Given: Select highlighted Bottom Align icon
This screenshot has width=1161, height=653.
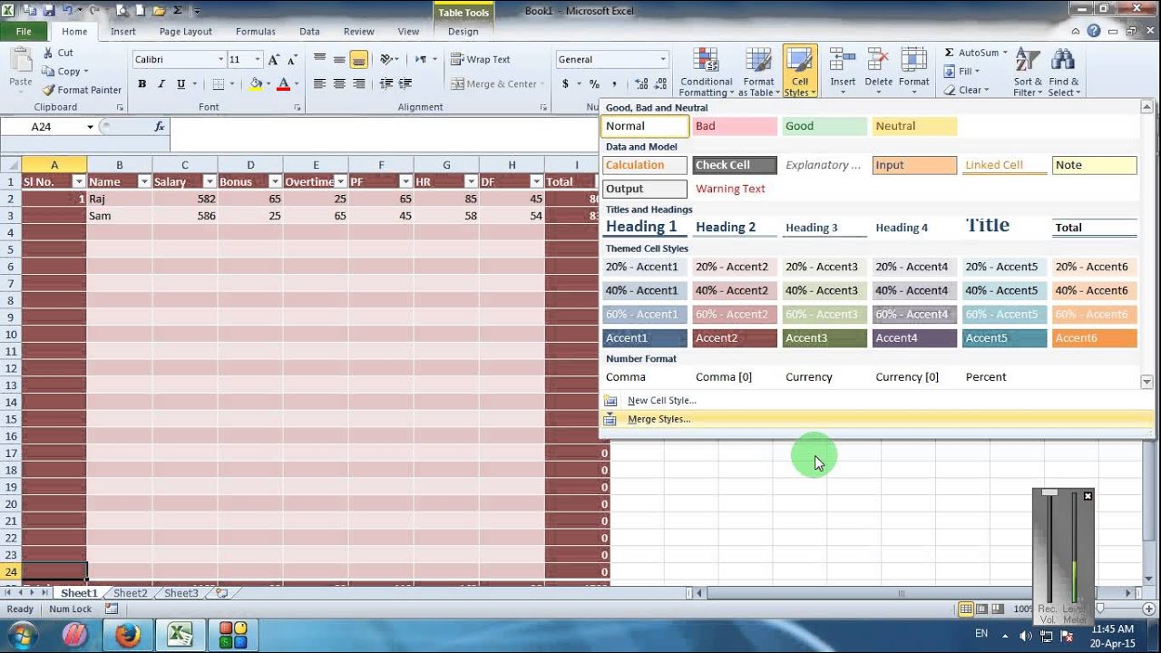Looking at the screenshot, I should pos(359,60).
